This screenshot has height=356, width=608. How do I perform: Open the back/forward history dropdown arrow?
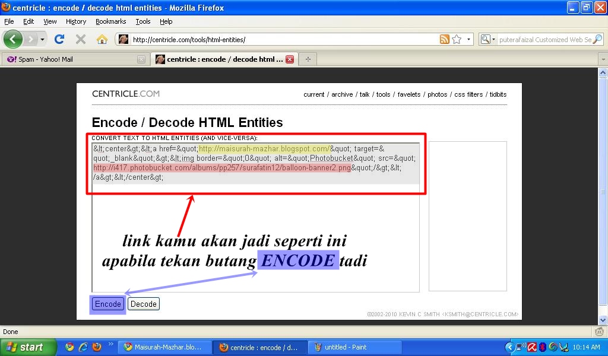(x=42, y=39)
